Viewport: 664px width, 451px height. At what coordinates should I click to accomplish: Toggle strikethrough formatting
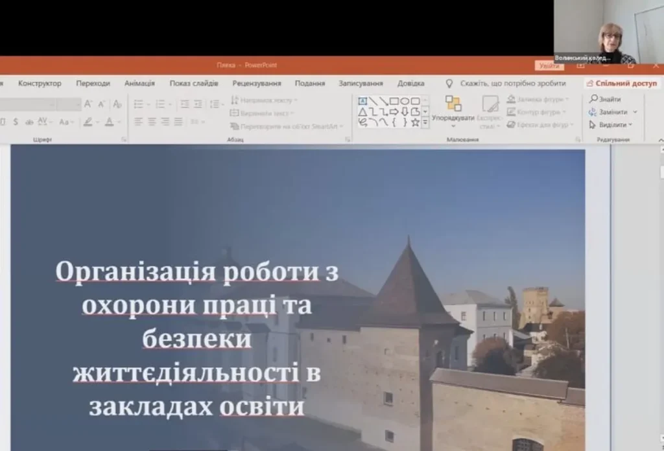(29, 122)
